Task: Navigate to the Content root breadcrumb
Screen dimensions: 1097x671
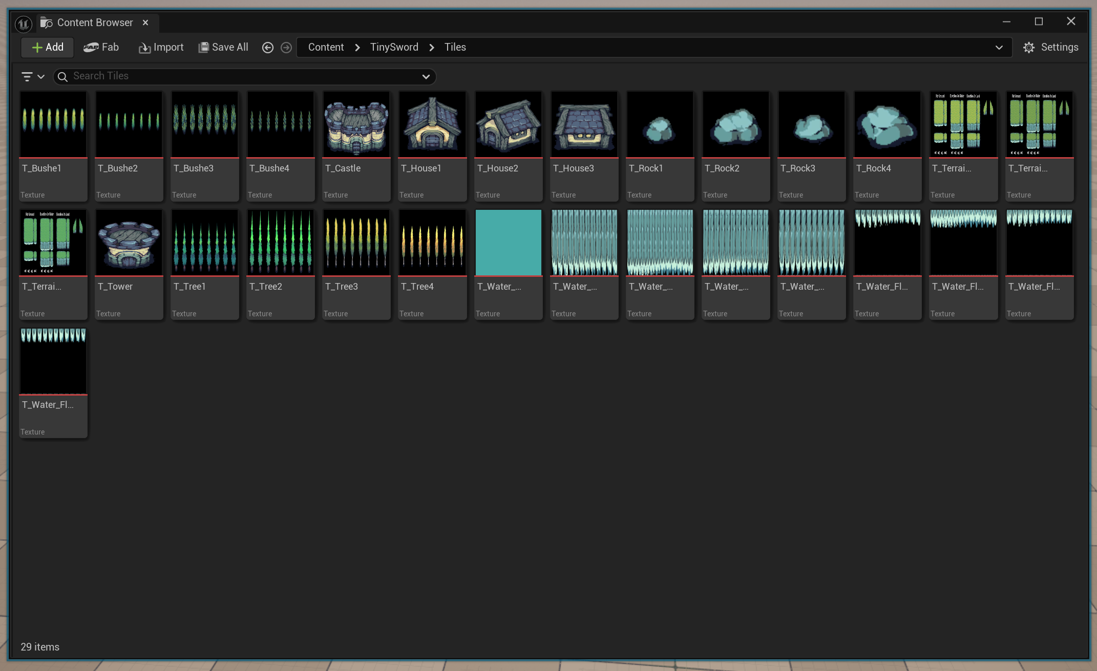Action: (x=326, y=47)
